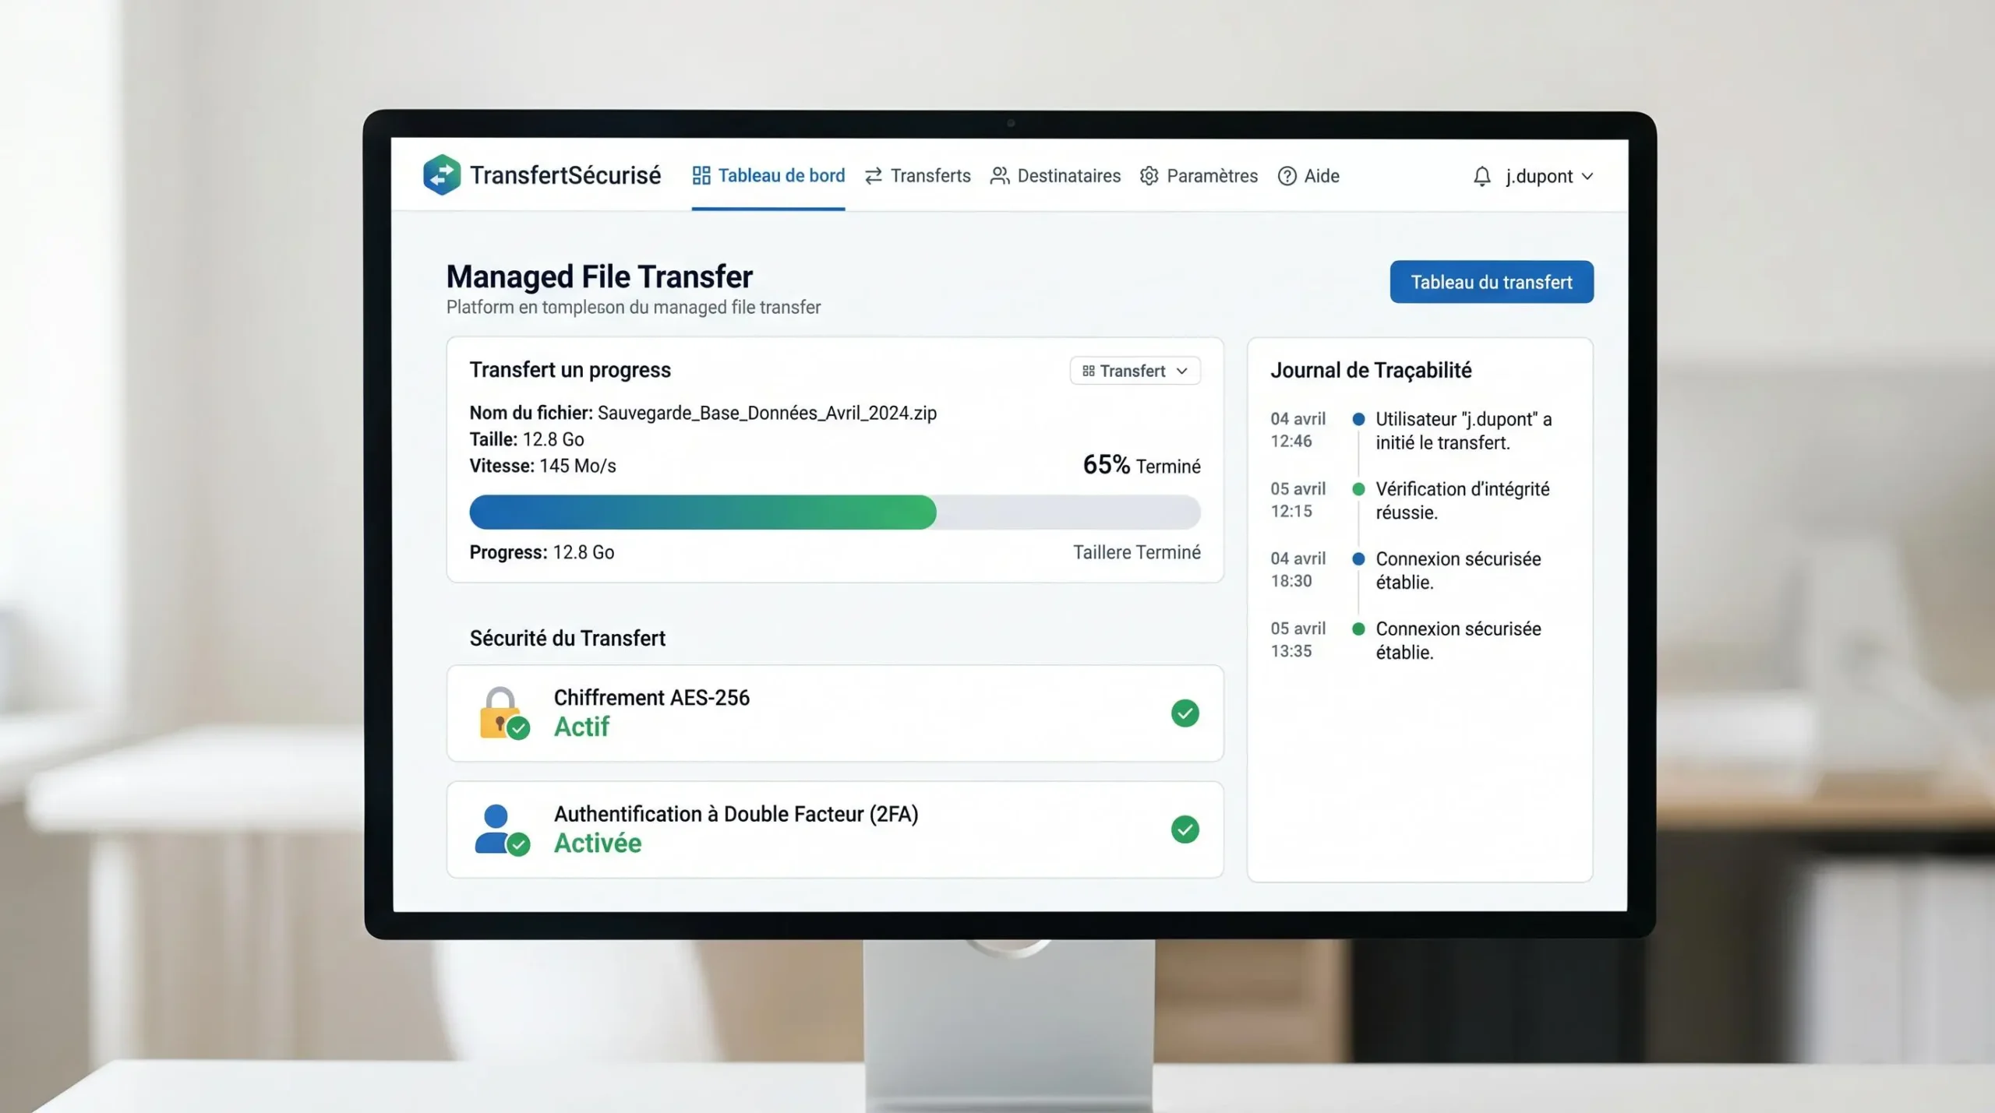Click the Activée status text
The image size is (1995, 1113).
click(x=598, y=843)
